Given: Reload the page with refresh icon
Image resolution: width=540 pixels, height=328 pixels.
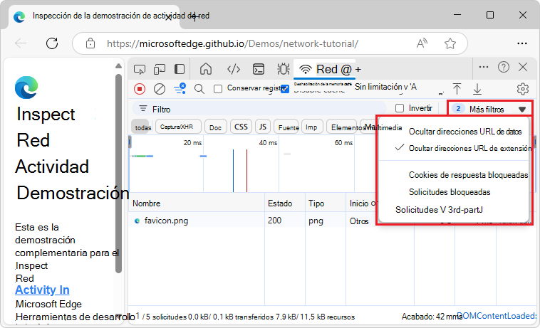Looking at the screenshot, I should coord(52,43).
